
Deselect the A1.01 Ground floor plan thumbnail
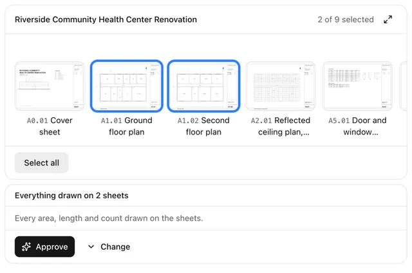[x=127, y=86]
